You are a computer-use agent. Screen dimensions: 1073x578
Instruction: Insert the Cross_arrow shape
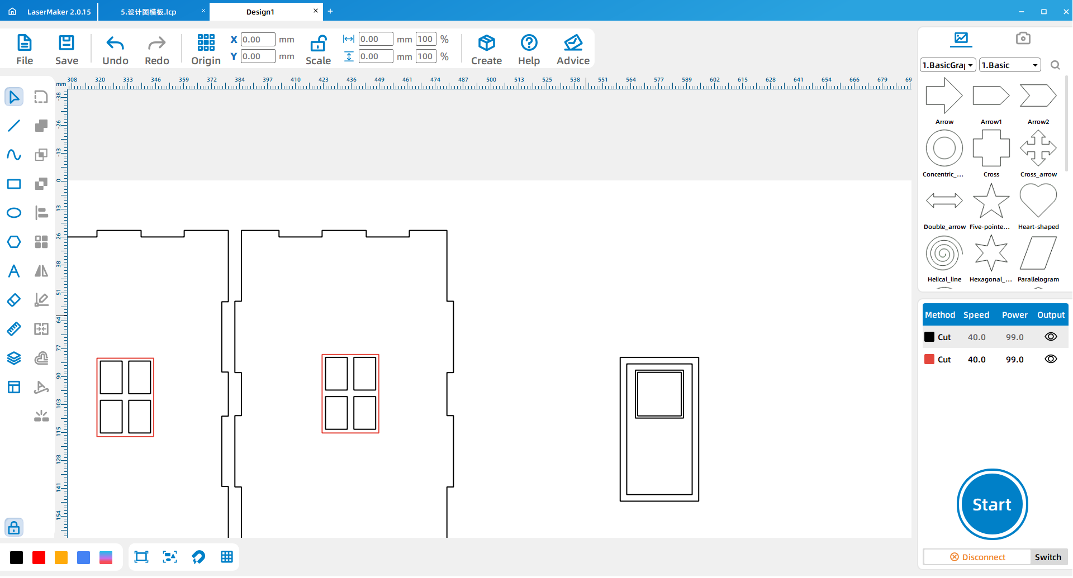coord(1038,149)
